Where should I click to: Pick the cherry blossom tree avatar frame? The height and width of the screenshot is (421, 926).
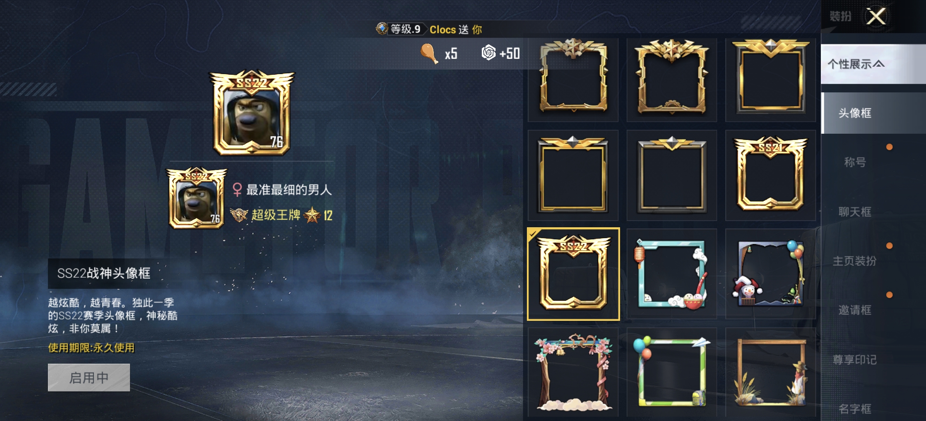coord(573,372)
